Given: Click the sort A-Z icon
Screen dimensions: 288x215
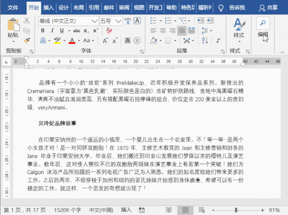Looking at the screenshot, I should tap(205, 40).
